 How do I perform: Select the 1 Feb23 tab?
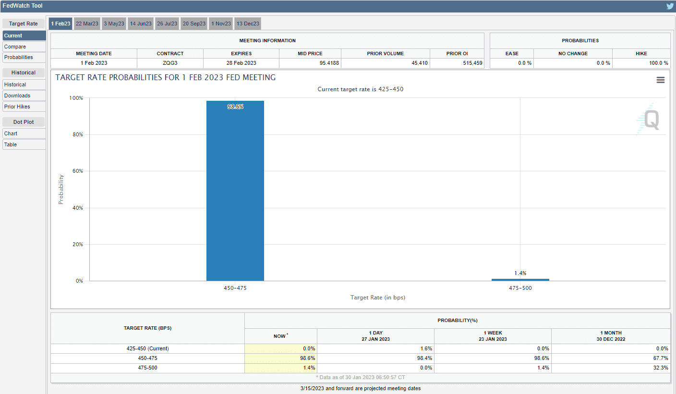click(60, 24)
